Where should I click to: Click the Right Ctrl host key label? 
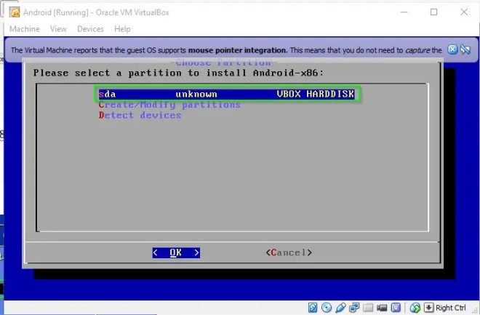[x=450, y=307]
